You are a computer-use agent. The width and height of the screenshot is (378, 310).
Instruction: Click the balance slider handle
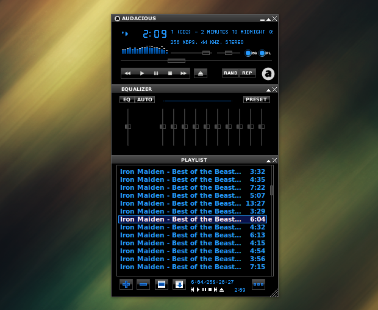point(229,53)
